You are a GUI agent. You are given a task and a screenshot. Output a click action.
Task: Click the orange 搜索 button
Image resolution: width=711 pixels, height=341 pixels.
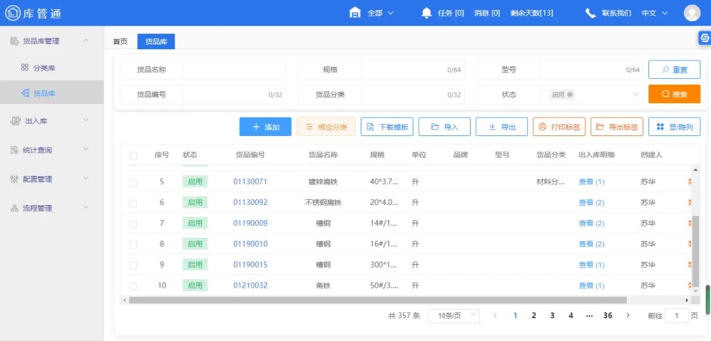pyautogui.click(x=674, y=95)
